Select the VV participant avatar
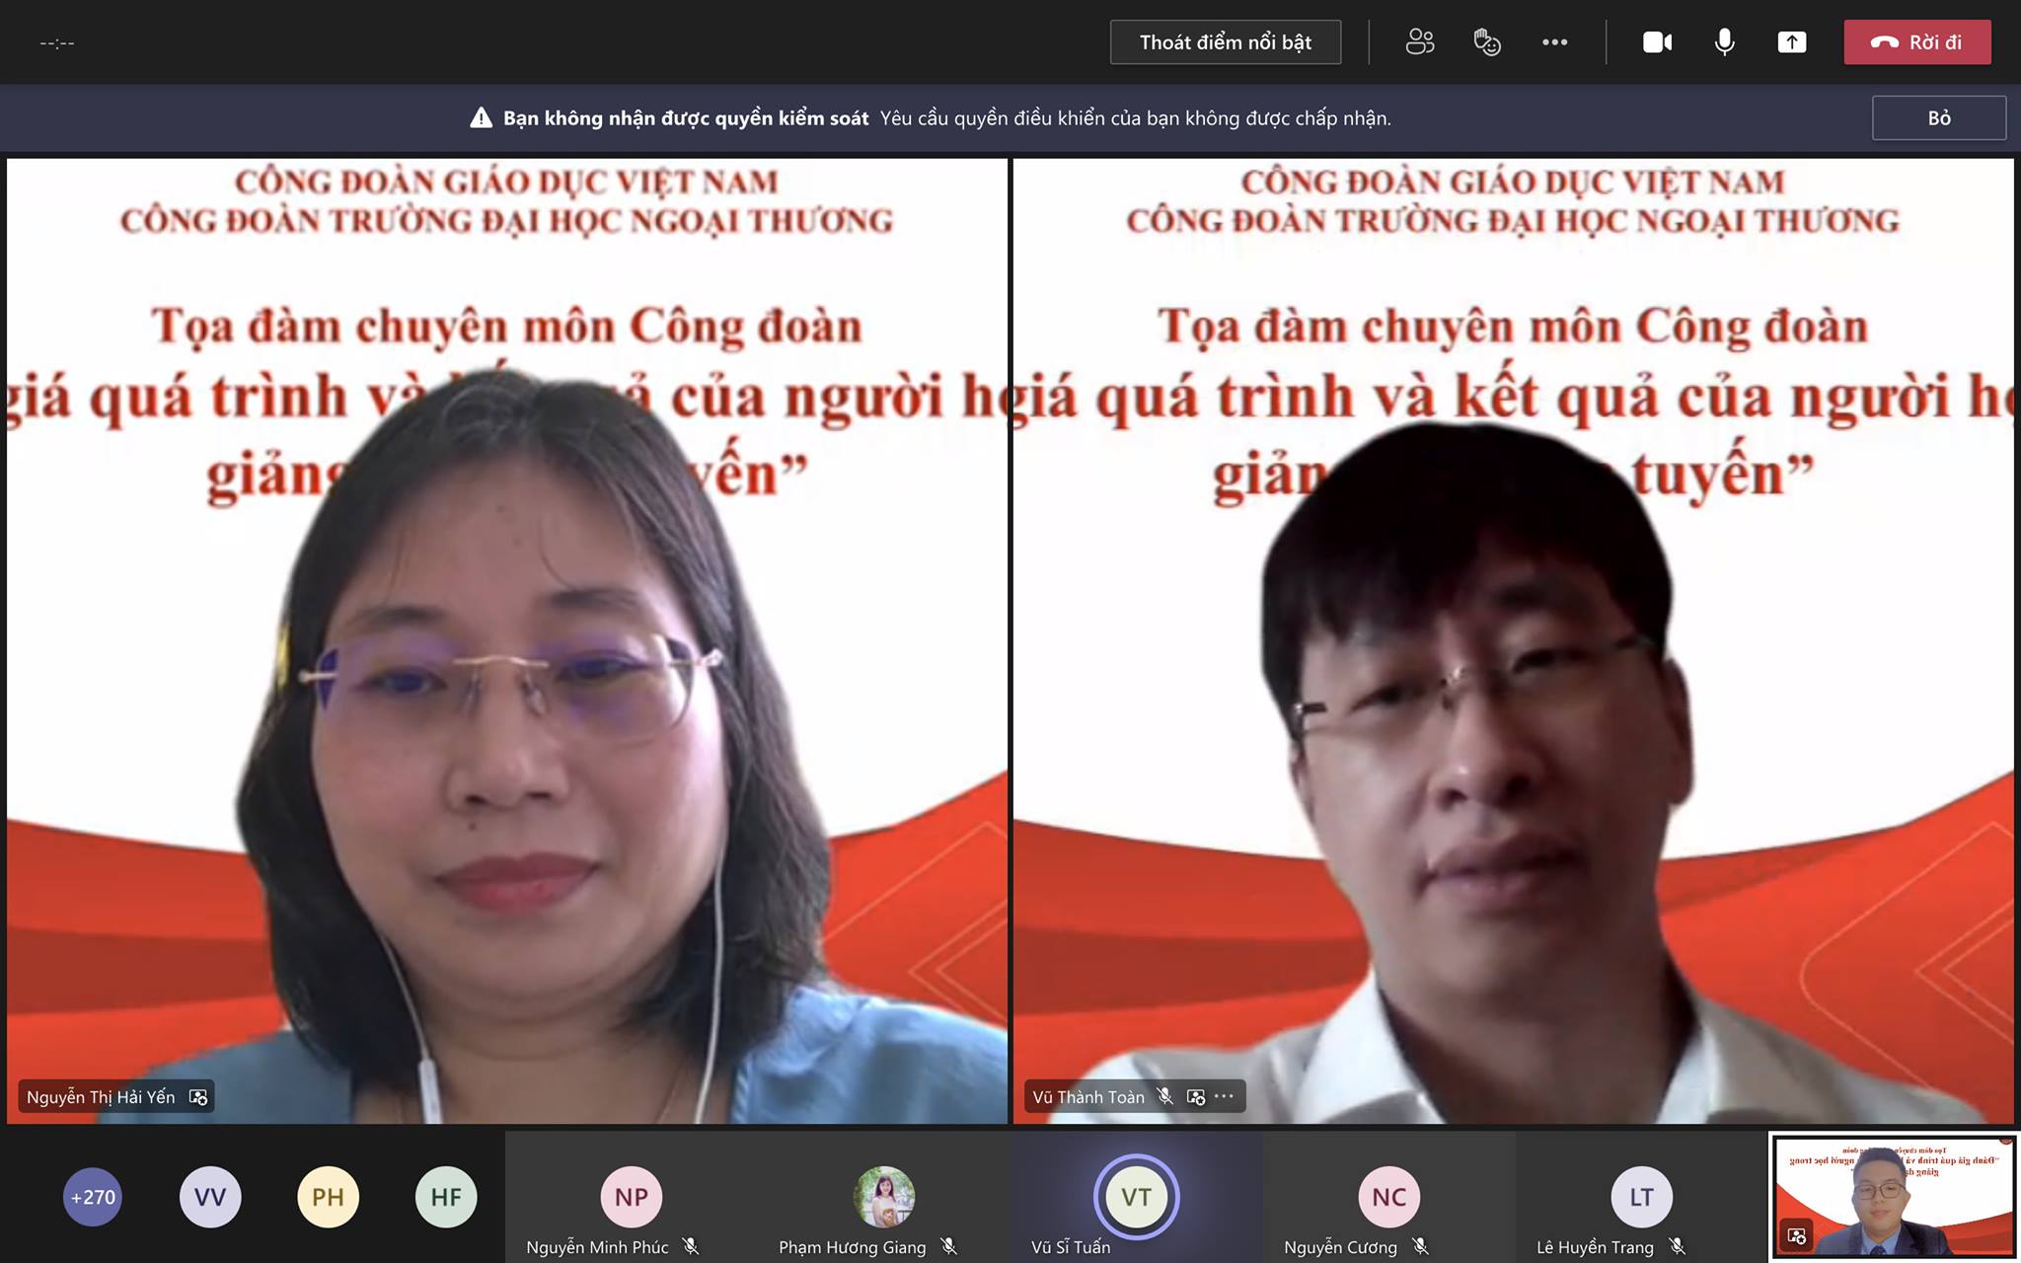Viewport: 2021px width, 1263px height. (x=210, y=1197)
